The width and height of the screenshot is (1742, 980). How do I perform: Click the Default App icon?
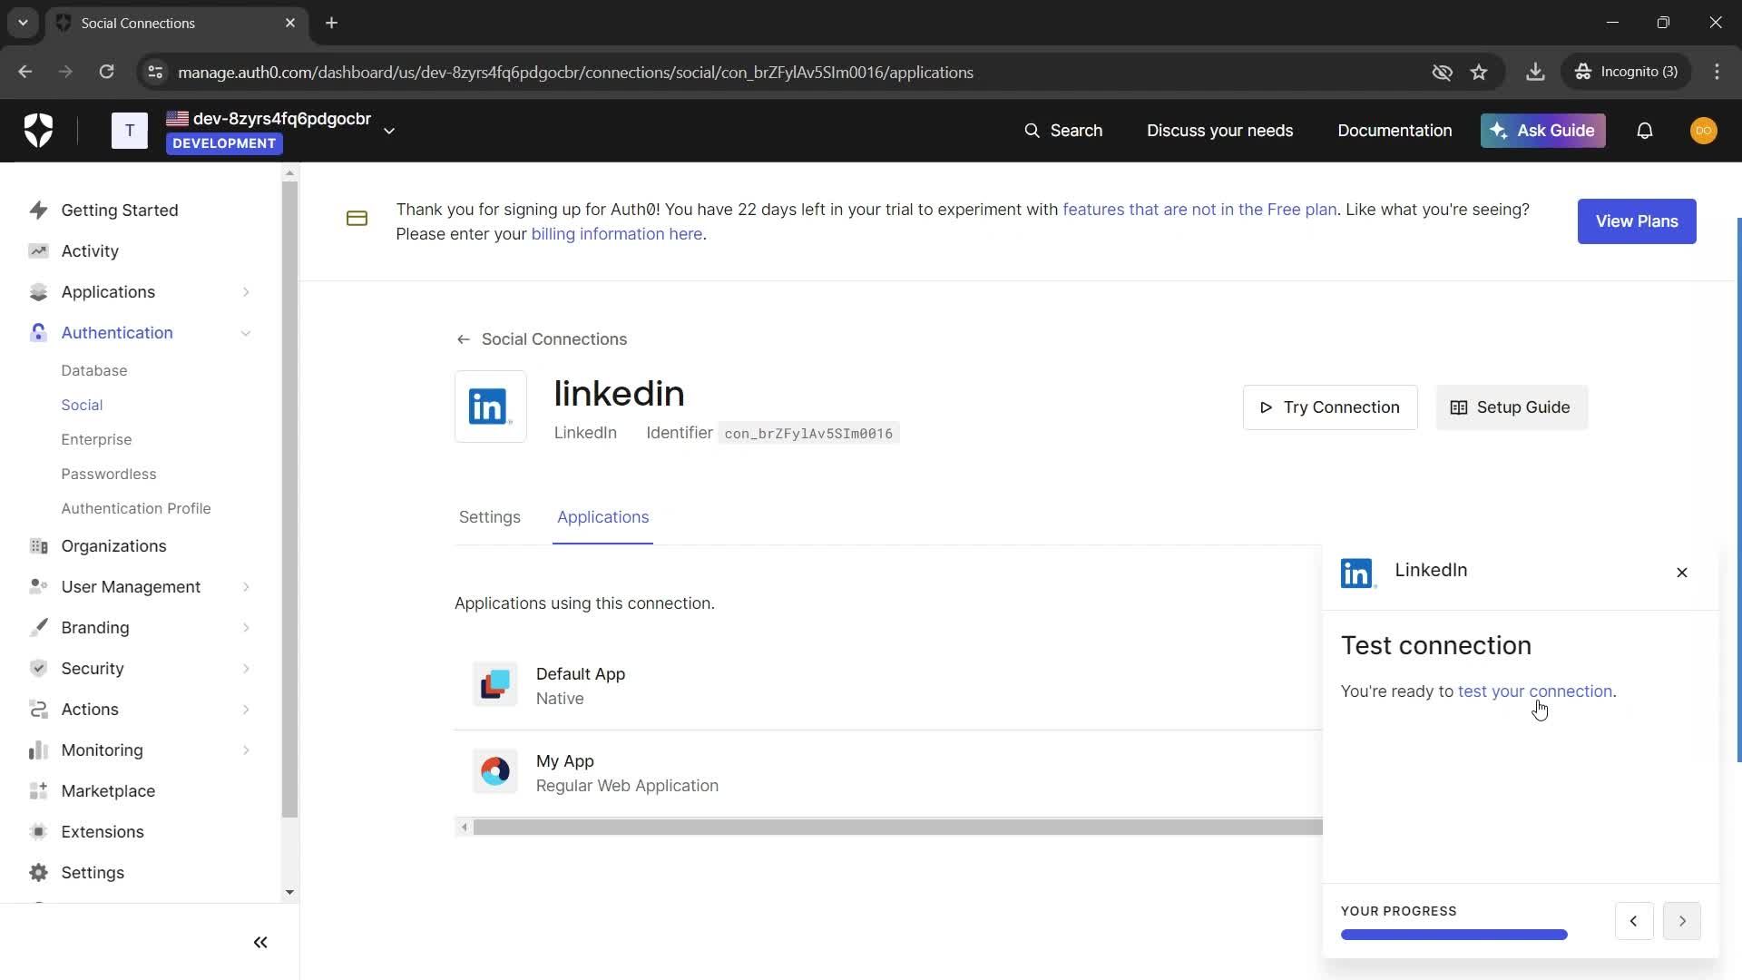pos(494,685)
